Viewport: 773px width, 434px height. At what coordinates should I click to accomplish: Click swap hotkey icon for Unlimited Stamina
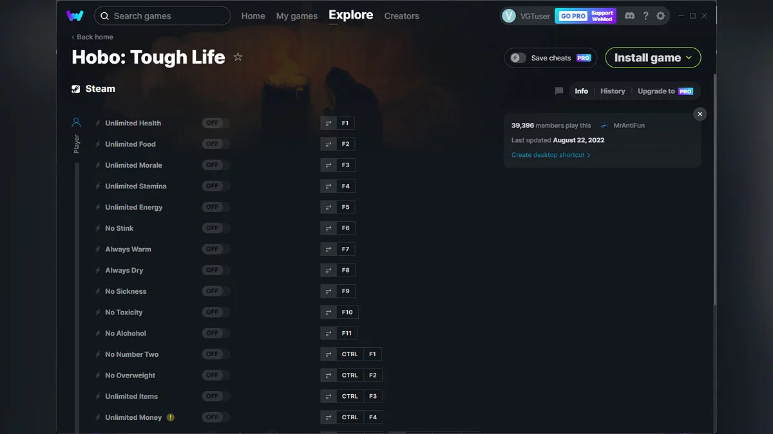pos(329,186)
